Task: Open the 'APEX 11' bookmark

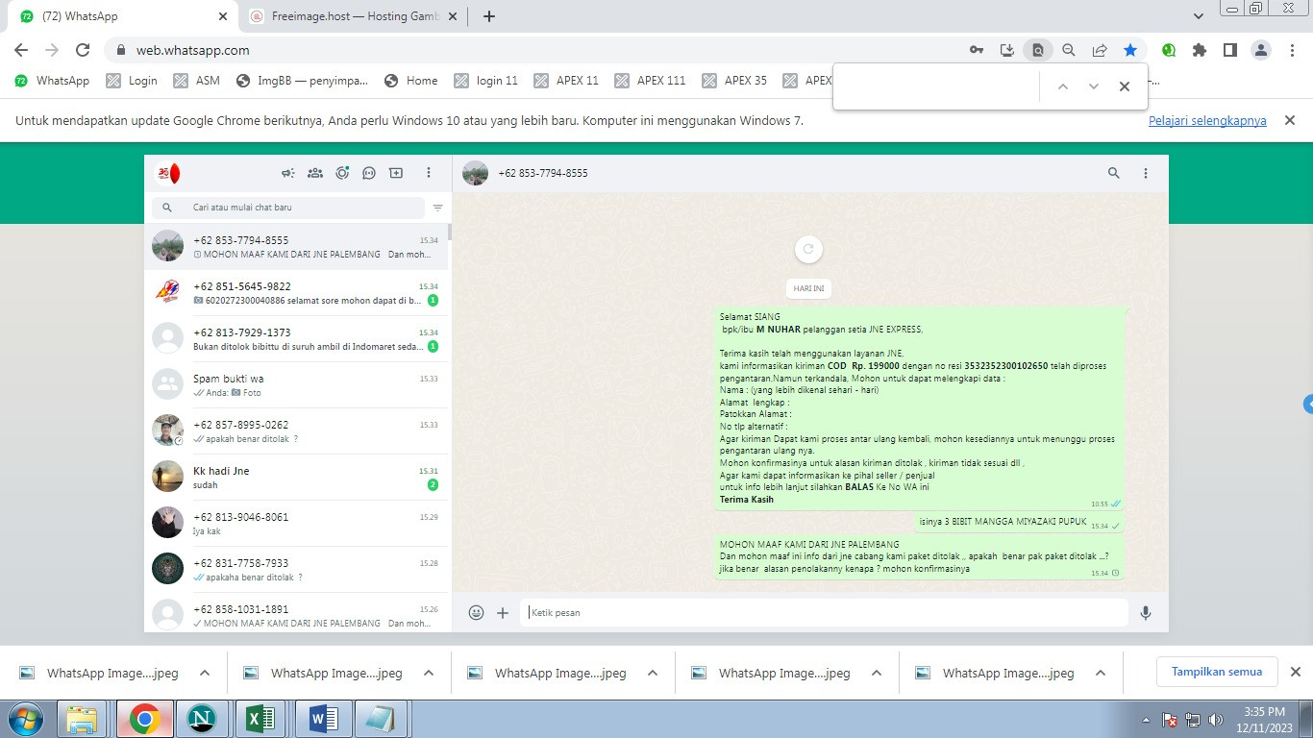Action: tap(566, 81)
